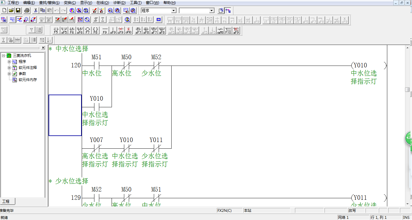Save the project with the floppy disk icon

click(18, 10)
